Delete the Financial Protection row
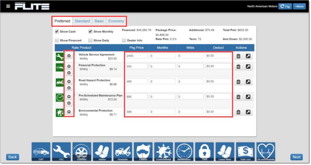Screen dimensions: 311x165 click(x=238, y=67)
